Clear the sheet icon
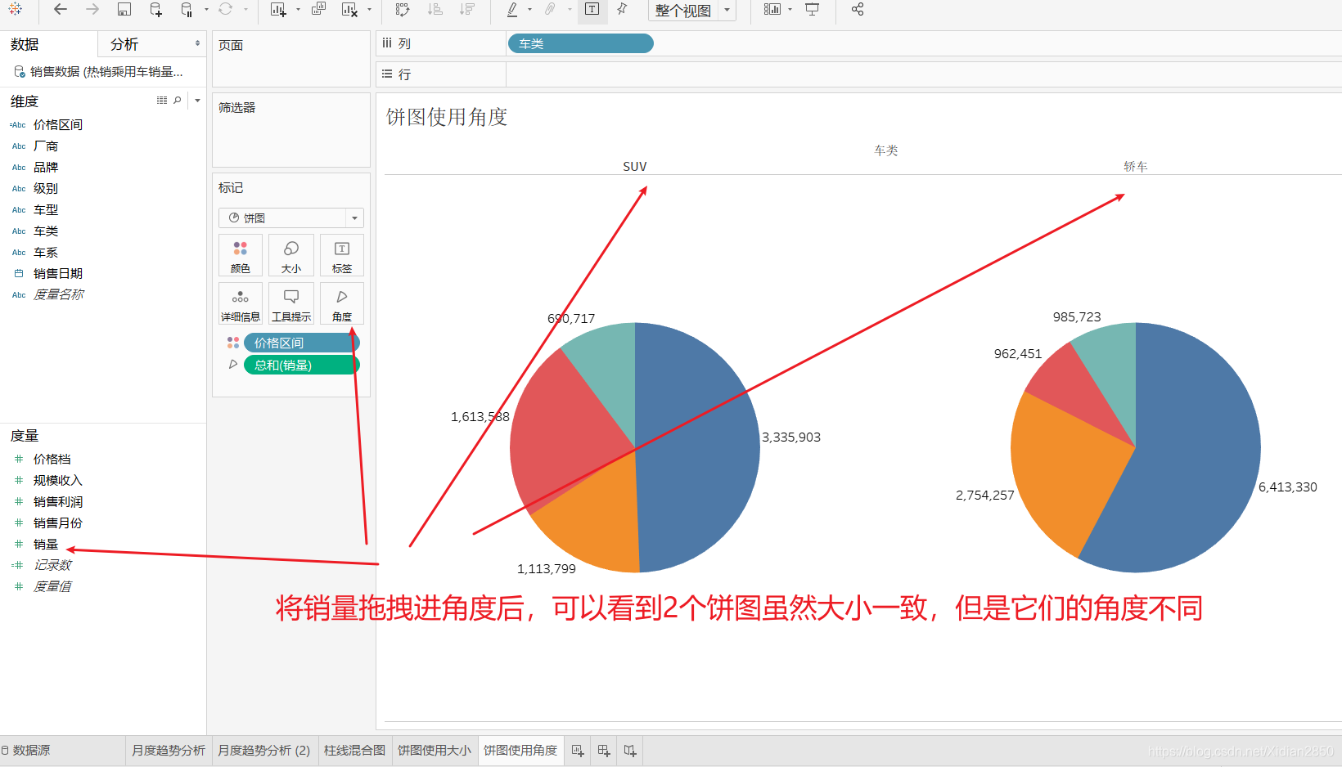The width and height of the screenshot is (1342, 767). [349, 9]
